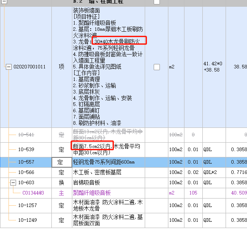Select code cell 10-603
Screen dimensions: 247x237
(26, 182)
